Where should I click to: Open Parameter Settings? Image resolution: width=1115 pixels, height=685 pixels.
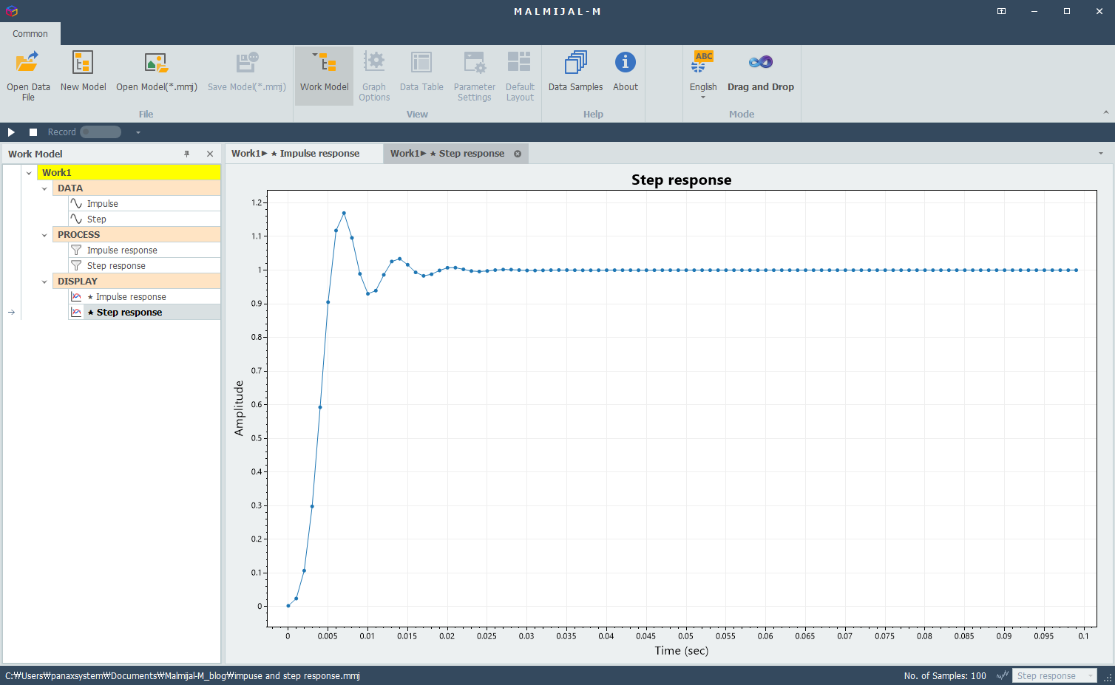pyautogui.click(x=474, y=75)
